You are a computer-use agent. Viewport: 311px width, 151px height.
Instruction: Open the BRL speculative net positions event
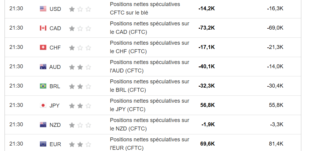149,86
